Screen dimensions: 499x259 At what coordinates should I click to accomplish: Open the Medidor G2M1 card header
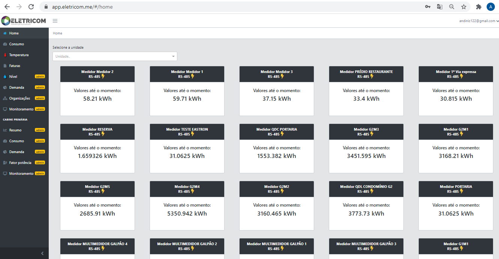tap(456, 132)
